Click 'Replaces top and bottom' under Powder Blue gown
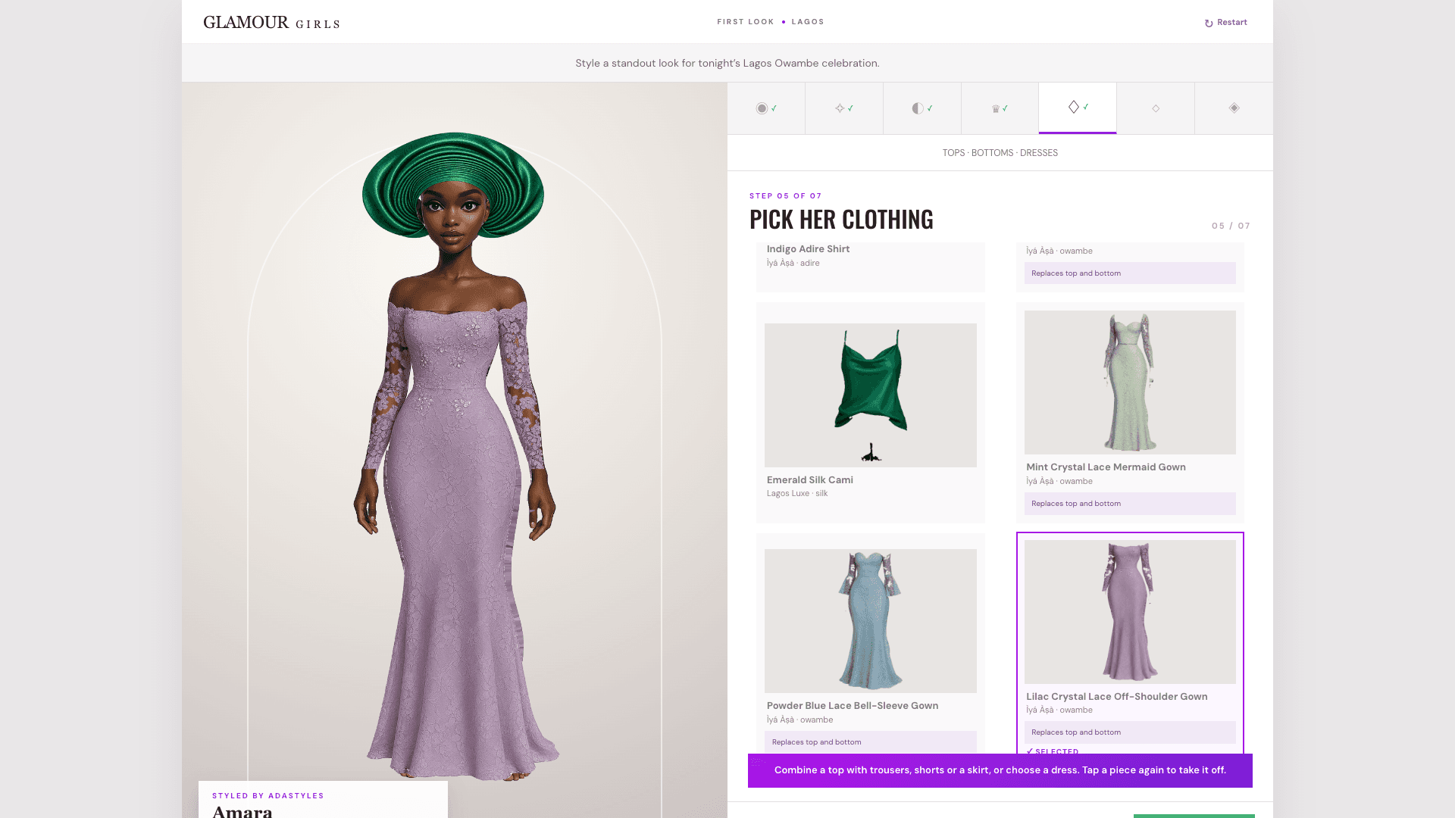This screenshot has height=818, width=1455. click(x=870, y=742)
